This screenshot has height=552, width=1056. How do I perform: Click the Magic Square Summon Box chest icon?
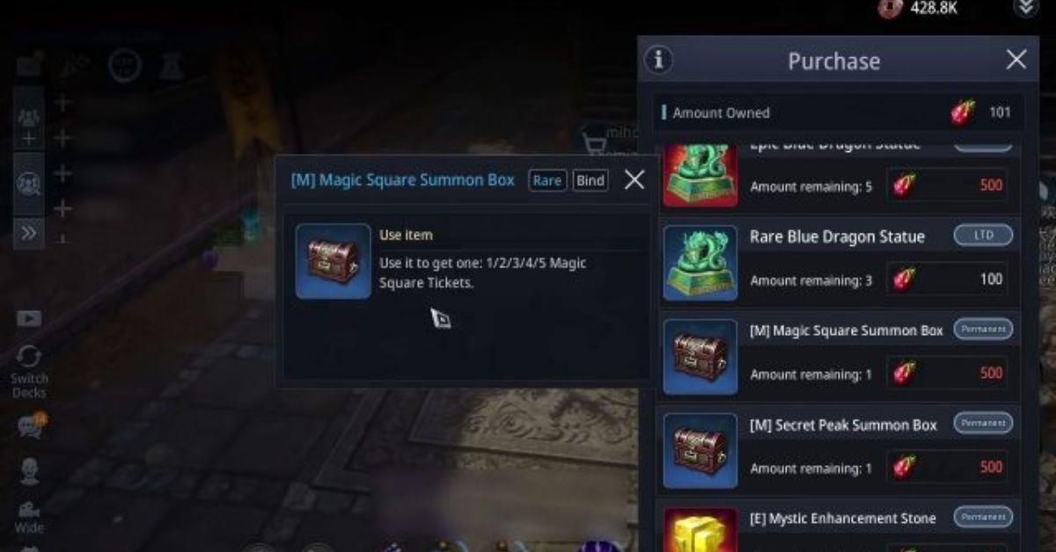click(700, 357)
